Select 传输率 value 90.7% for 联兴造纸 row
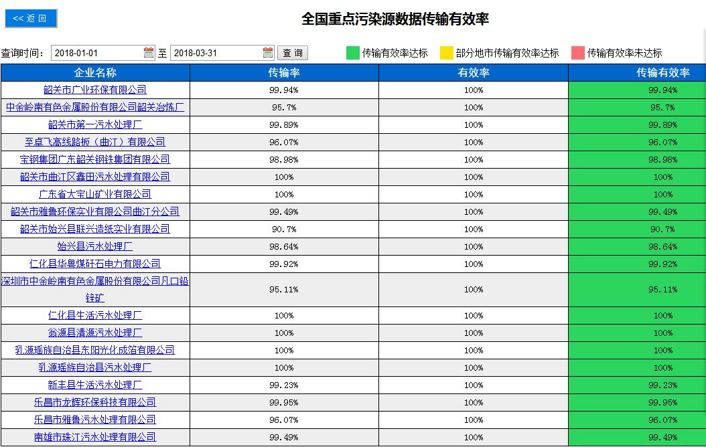Screen dimensions: 706x447 (x=284, y=230)
